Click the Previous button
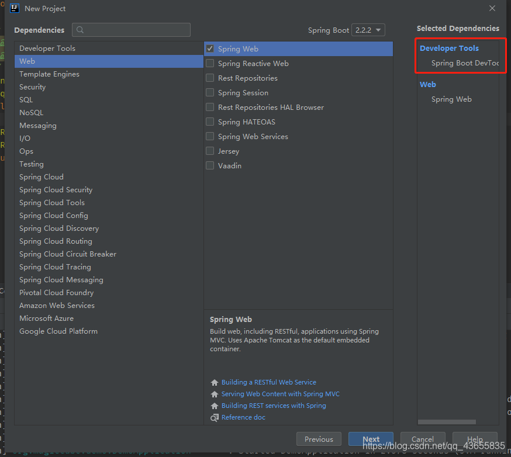511x457 pixels. 319,439
